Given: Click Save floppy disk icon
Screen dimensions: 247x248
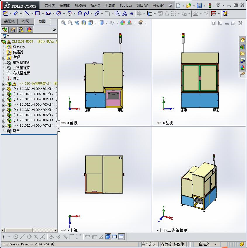Looking at the screenshot, I should [199, 6].
